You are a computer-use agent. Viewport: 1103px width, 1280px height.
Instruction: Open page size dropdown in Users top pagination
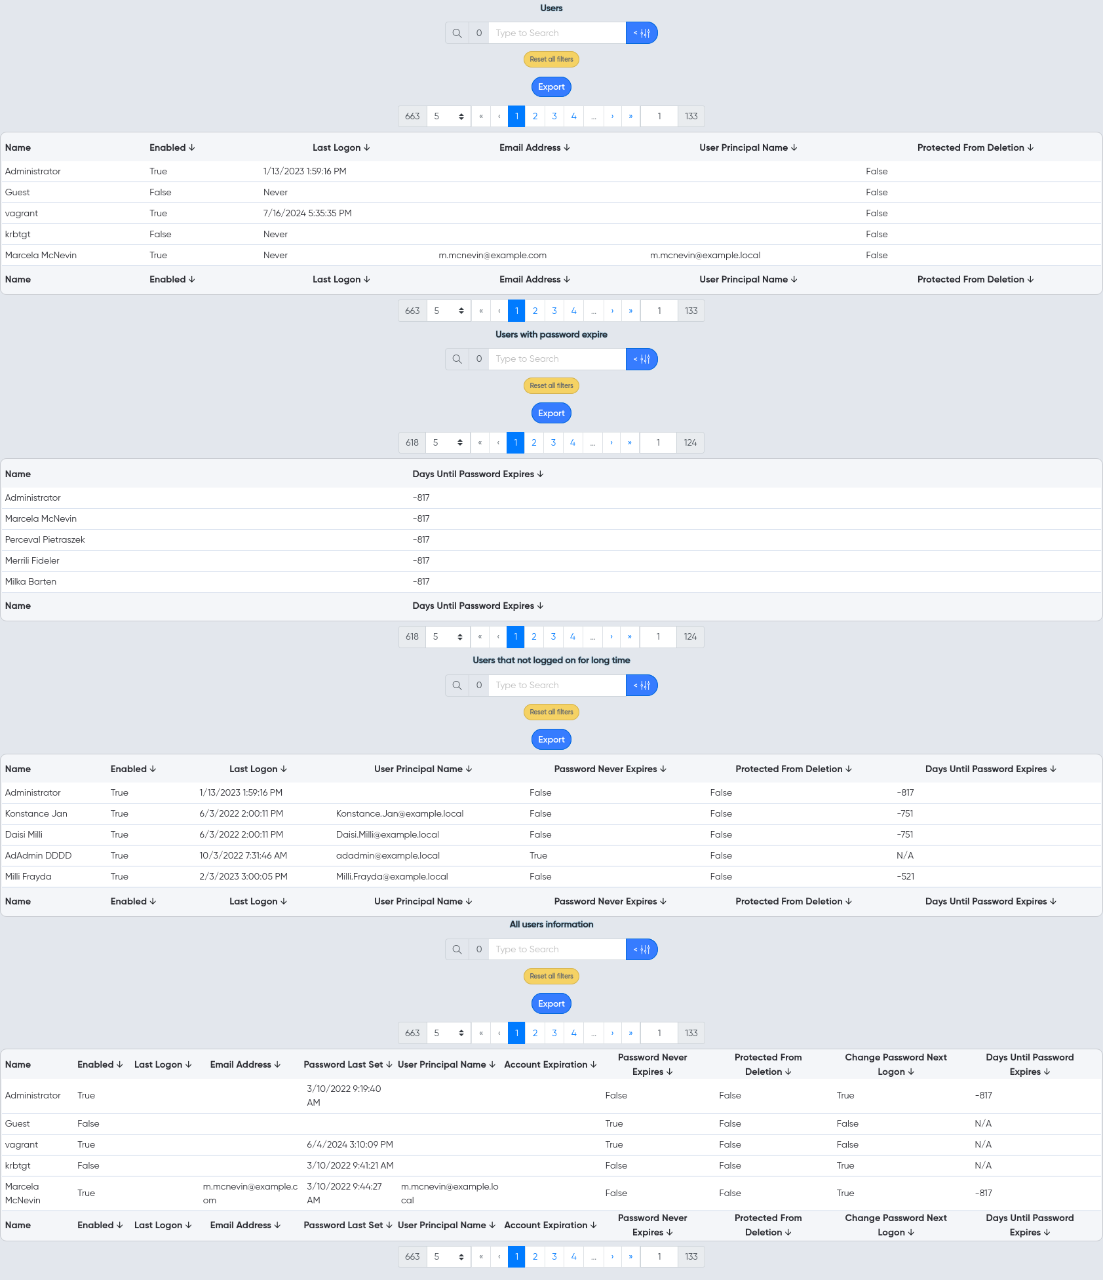(449, 116)
